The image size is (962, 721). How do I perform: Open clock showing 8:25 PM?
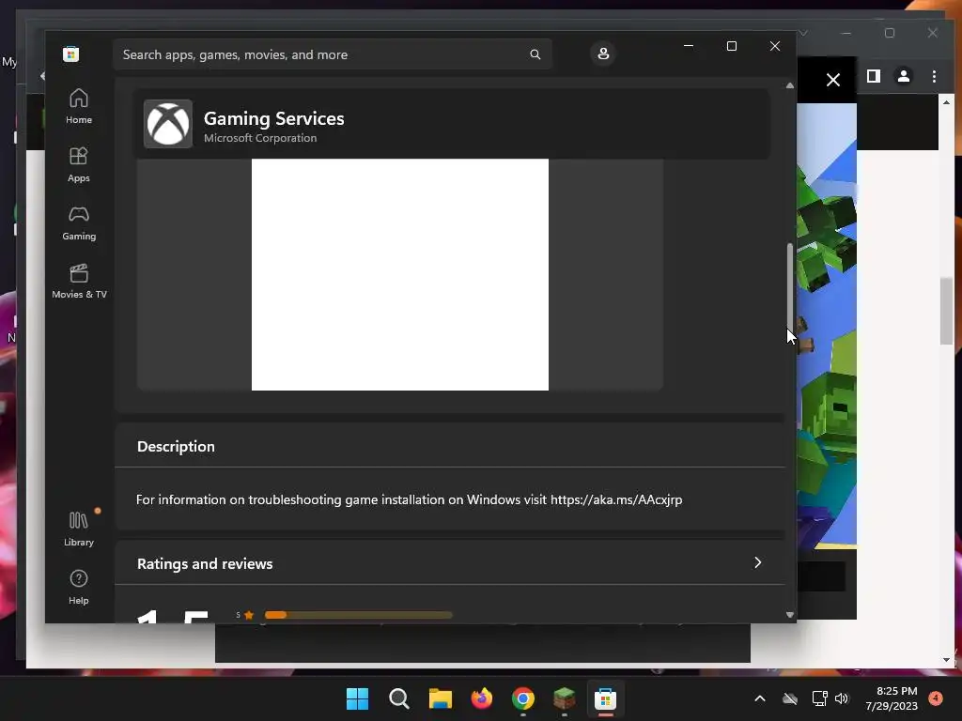tap(892, 698)
